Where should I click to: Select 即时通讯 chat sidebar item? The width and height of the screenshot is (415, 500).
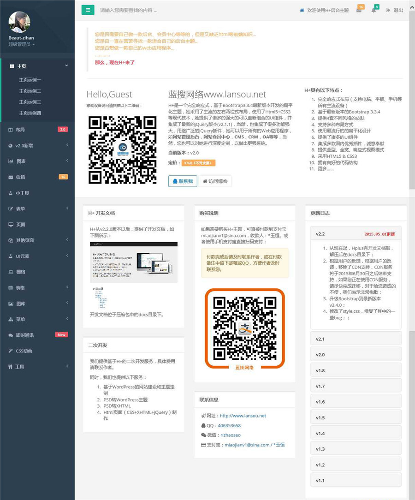coord(24,335)
